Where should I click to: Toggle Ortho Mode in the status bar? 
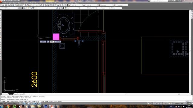click(24, 103)
